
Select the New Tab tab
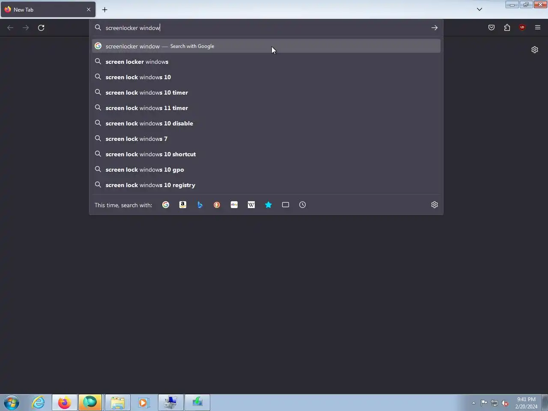pyautogui.click(x=48, y=9)
